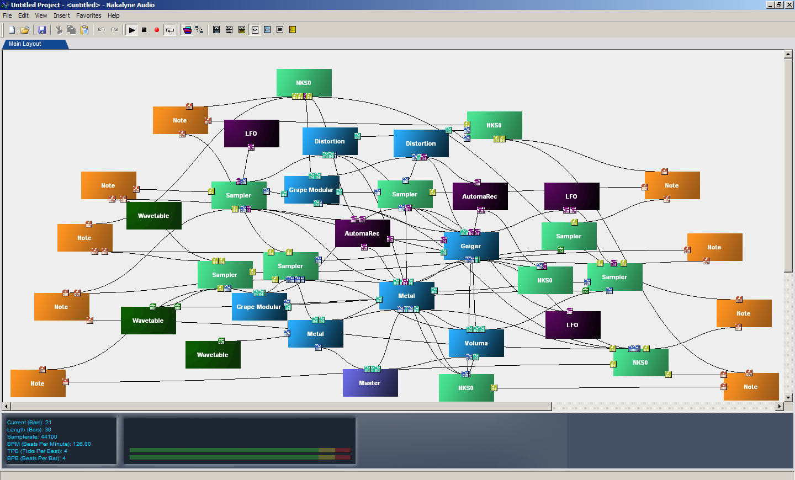795x480 pixels.
Task: Undo the last action with the toolbar icon
Action: (102, 30)
